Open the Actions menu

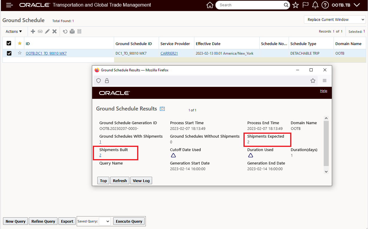pyautogui.click(x=14, y=31)
